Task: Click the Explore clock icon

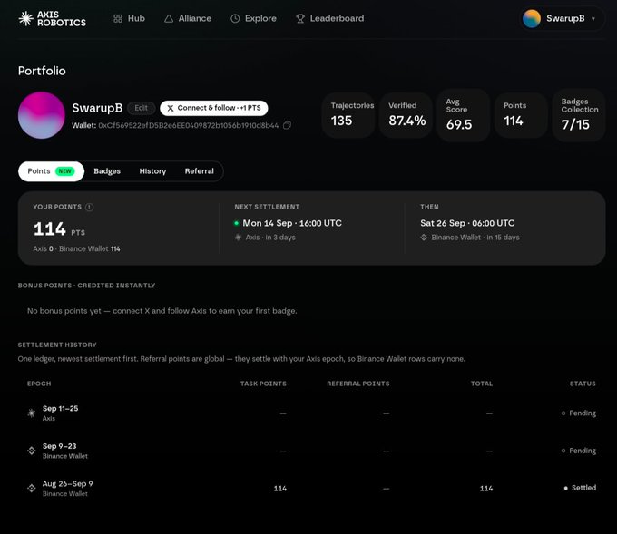Action: pos(235,18)
